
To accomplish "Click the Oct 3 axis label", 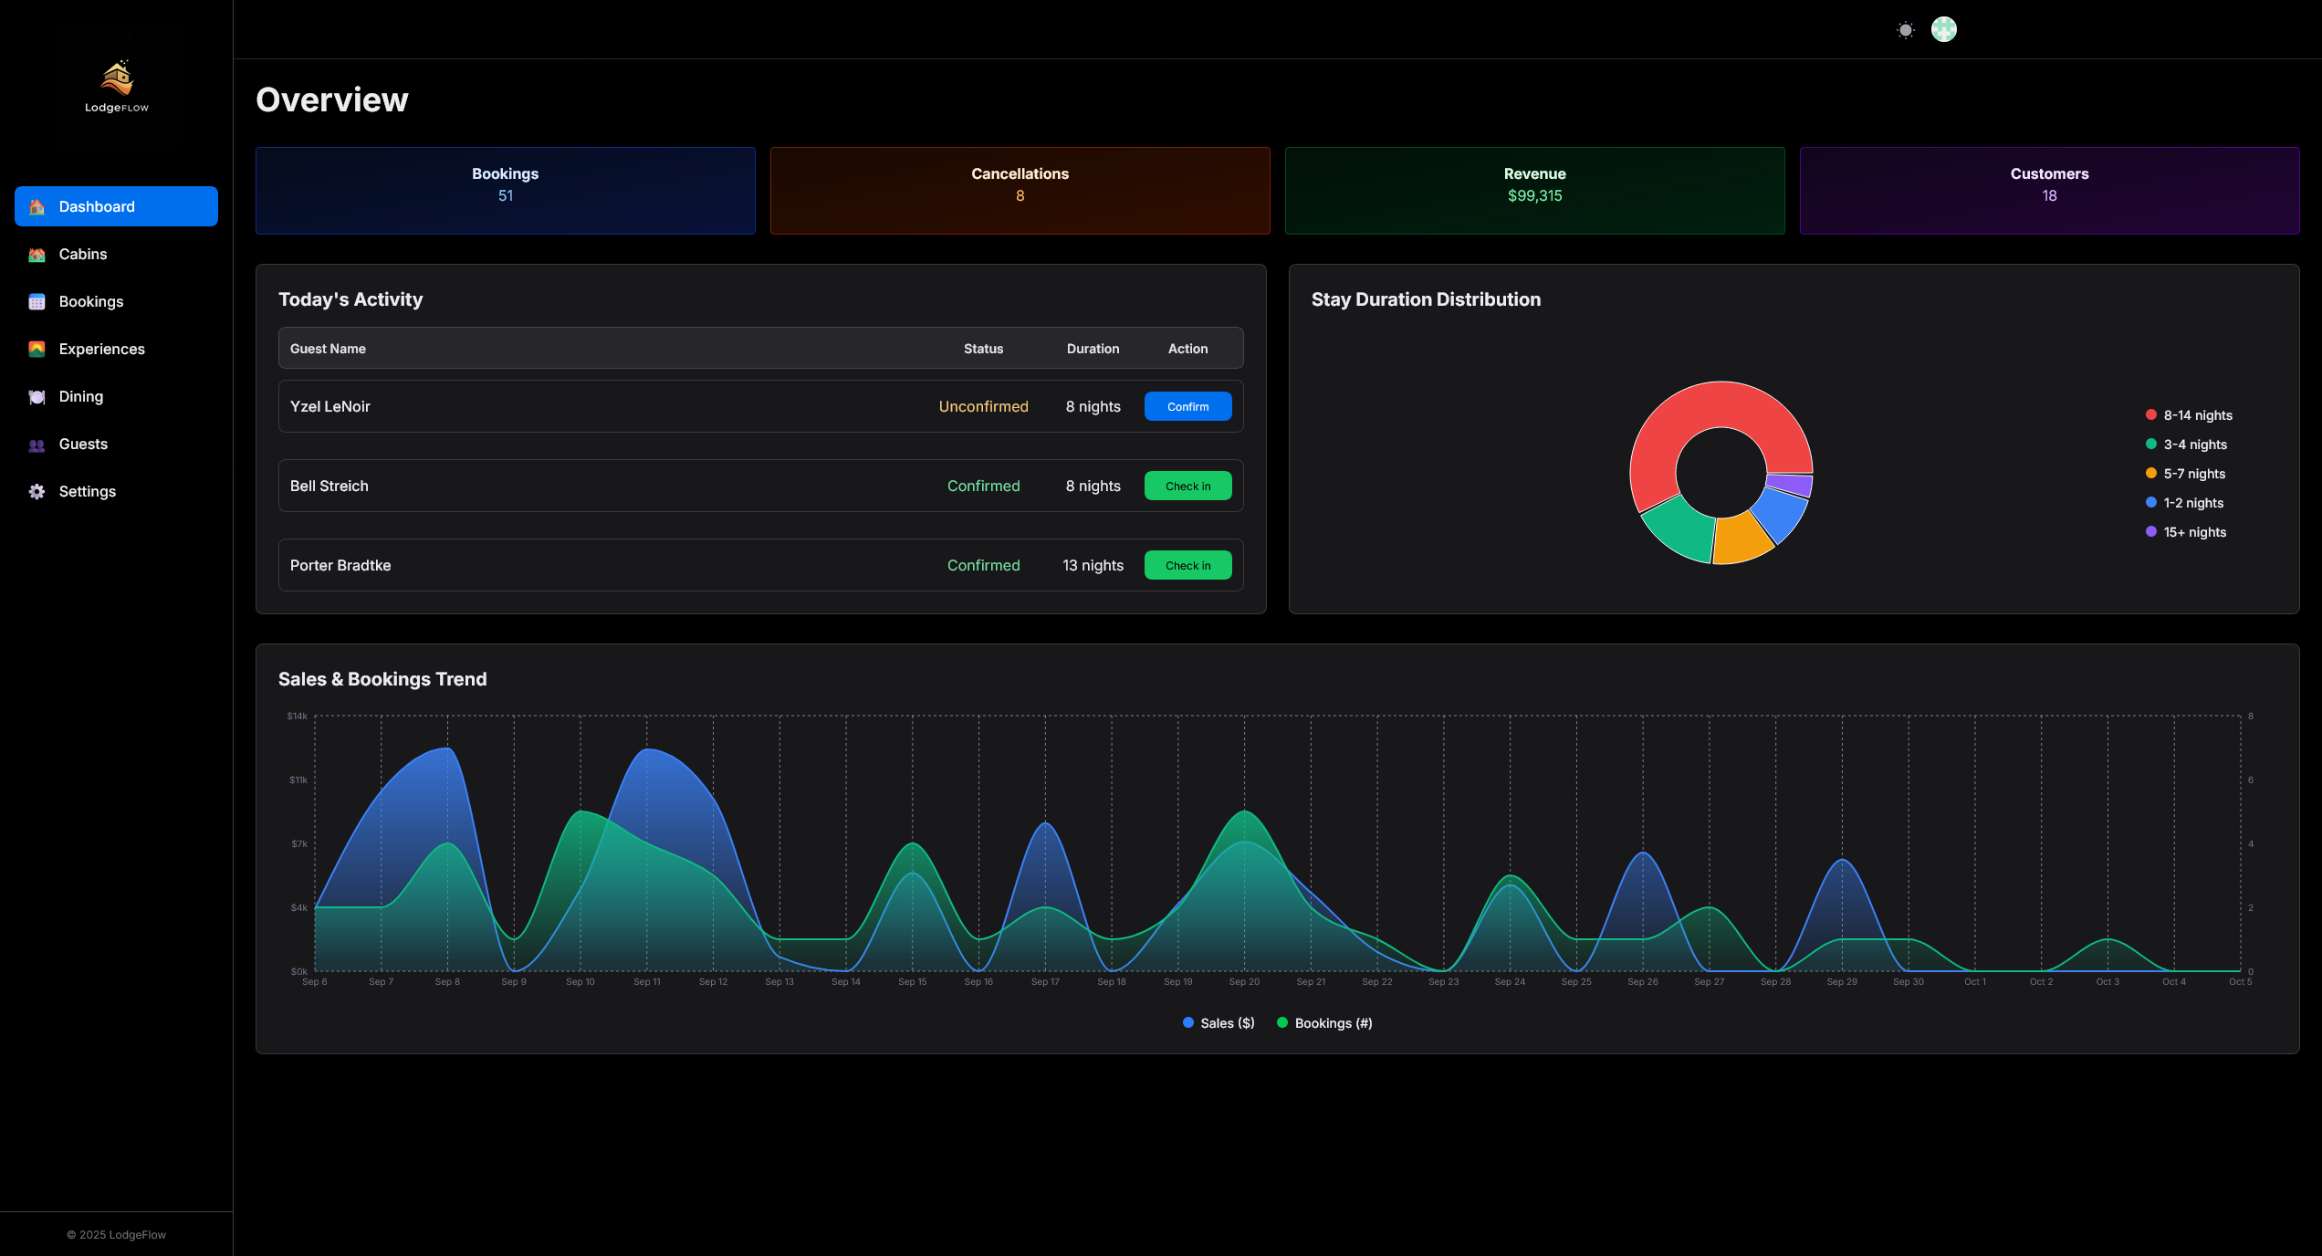I will (2108, 982).
